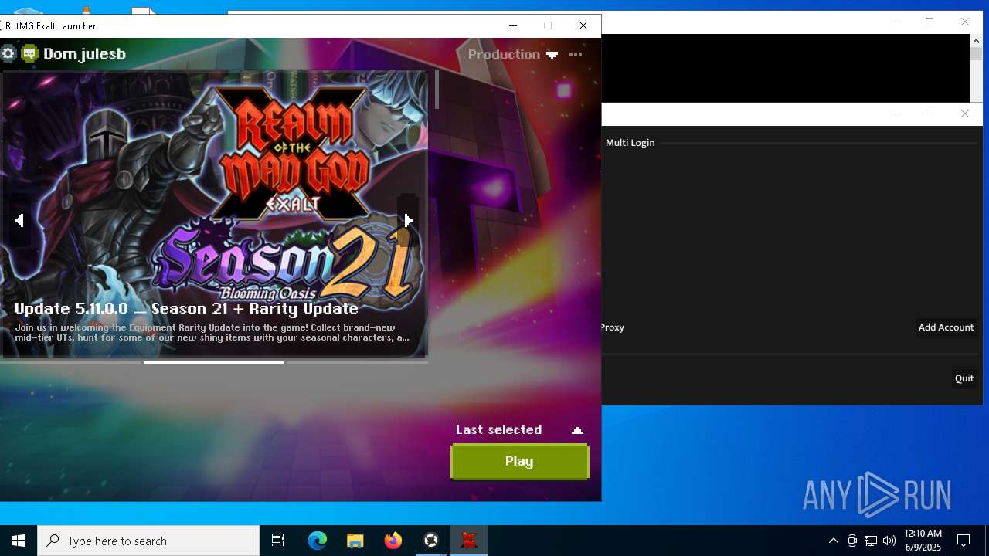The image size is (989, 556).
Task: Click the taskbar search box
Action: click(x=148, y=541)
